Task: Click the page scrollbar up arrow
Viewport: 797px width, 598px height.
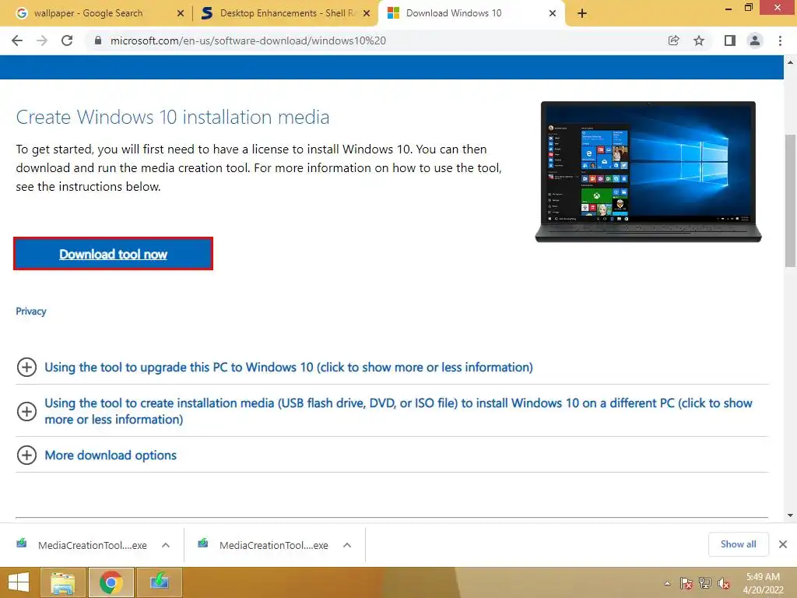Action: 790,62
